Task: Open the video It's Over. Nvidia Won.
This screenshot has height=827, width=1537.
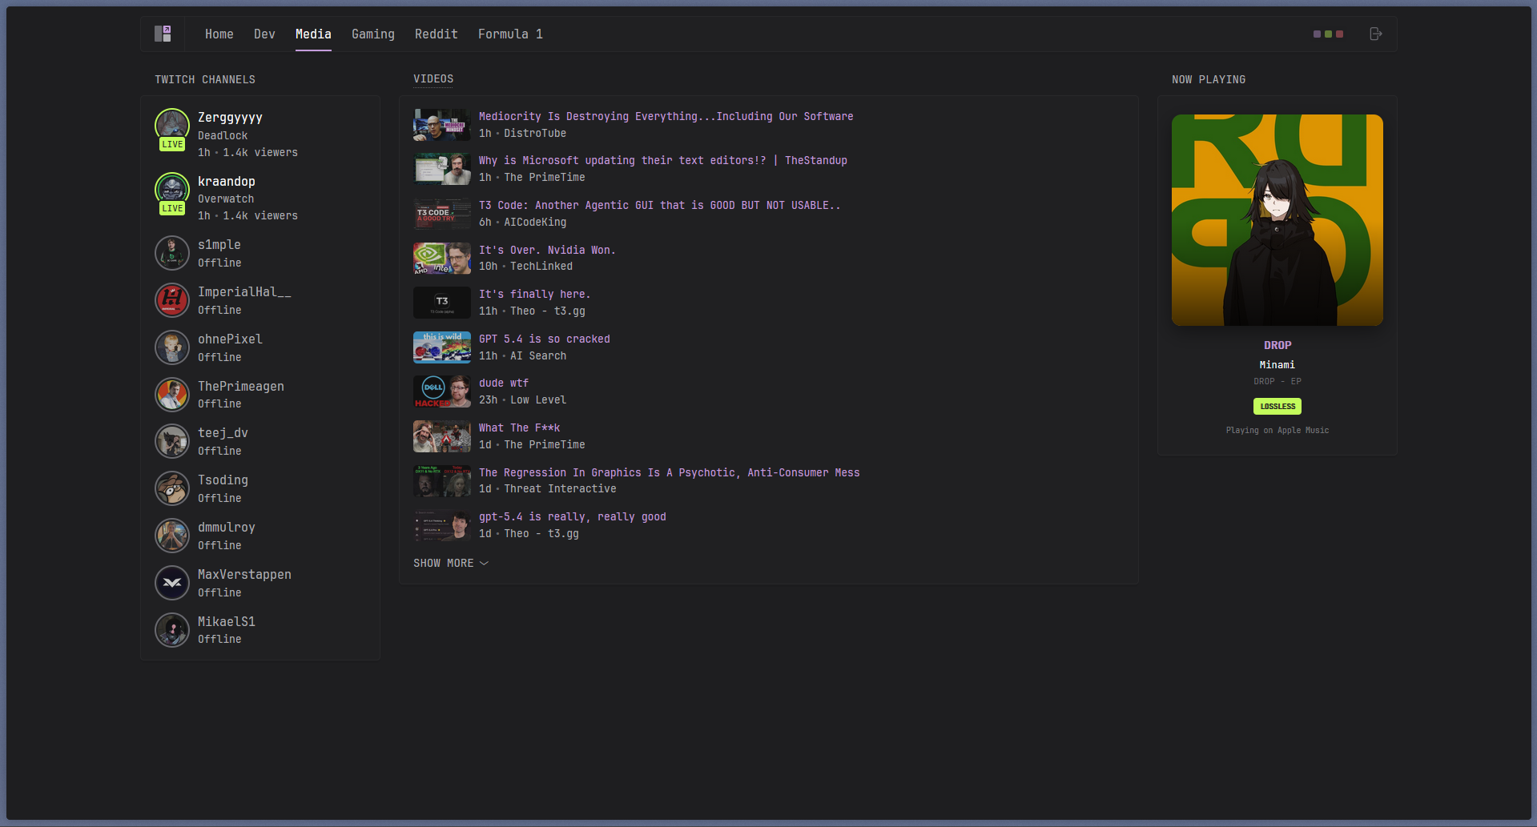Action: 547,250
